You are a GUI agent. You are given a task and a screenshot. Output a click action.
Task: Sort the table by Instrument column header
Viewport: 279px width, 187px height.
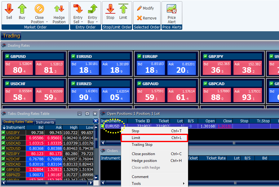pyautogui.click(x=15, y=127)
